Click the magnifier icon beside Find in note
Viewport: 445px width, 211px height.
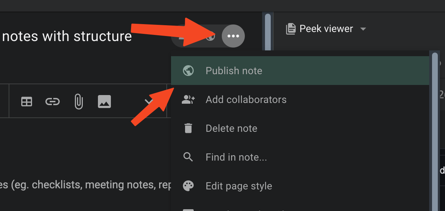(x=188, y=157)
